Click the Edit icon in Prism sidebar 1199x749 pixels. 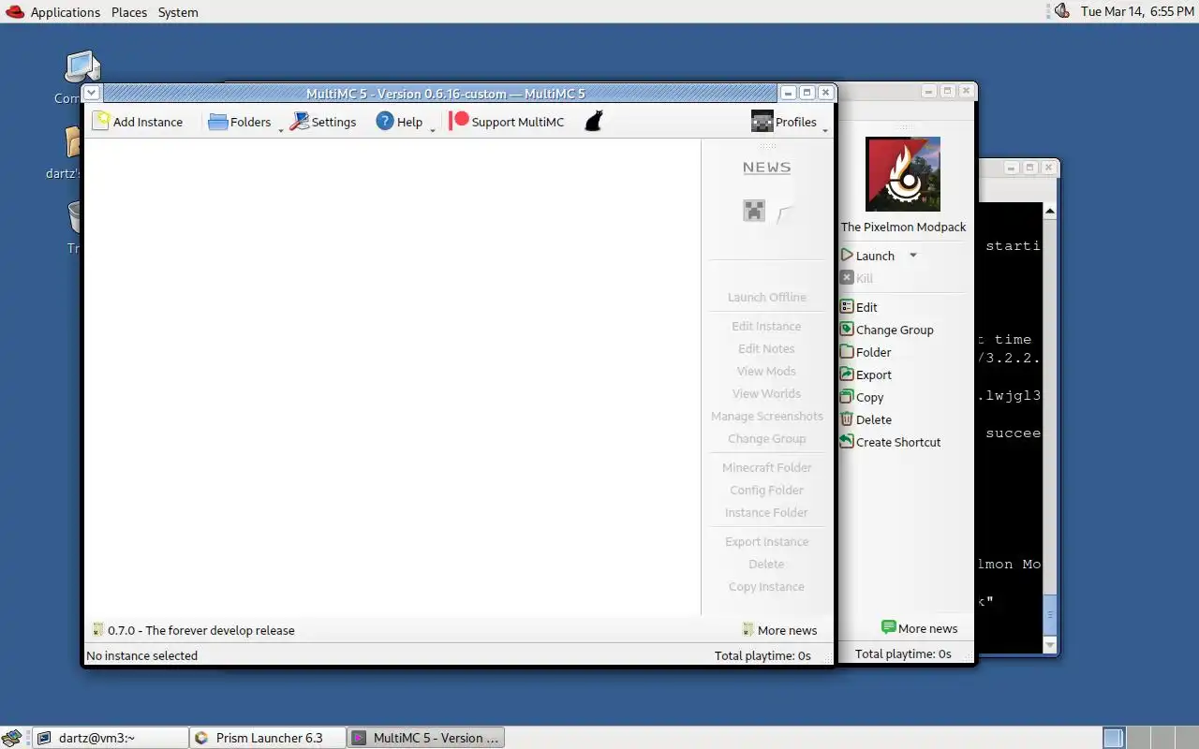(x=847, y=306)
